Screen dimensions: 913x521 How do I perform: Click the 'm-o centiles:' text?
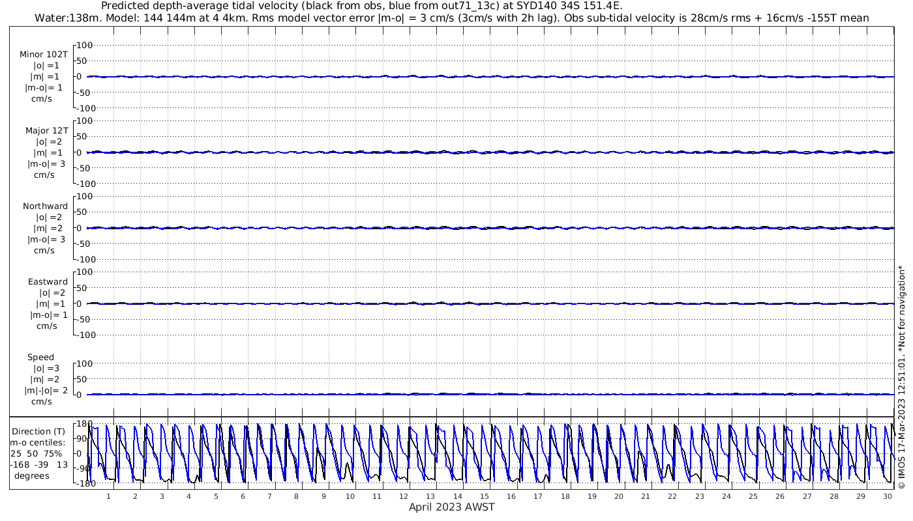pos(38,442)
